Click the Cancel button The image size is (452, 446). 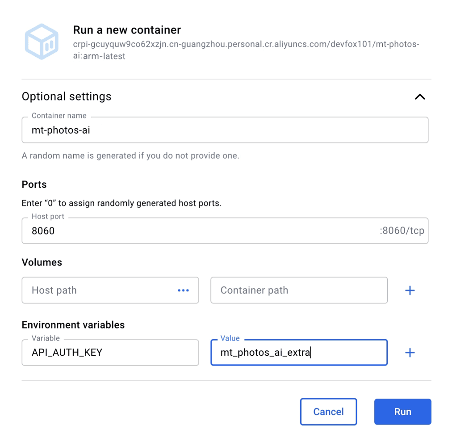click(x=328, y=412)
